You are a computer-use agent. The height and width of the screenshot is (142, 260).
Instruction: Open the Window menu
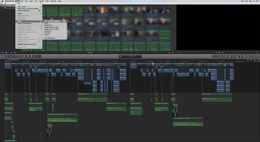53,1
